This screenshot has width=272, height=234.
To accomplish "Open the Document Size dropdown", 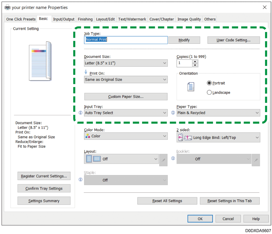I will point(126,63).
